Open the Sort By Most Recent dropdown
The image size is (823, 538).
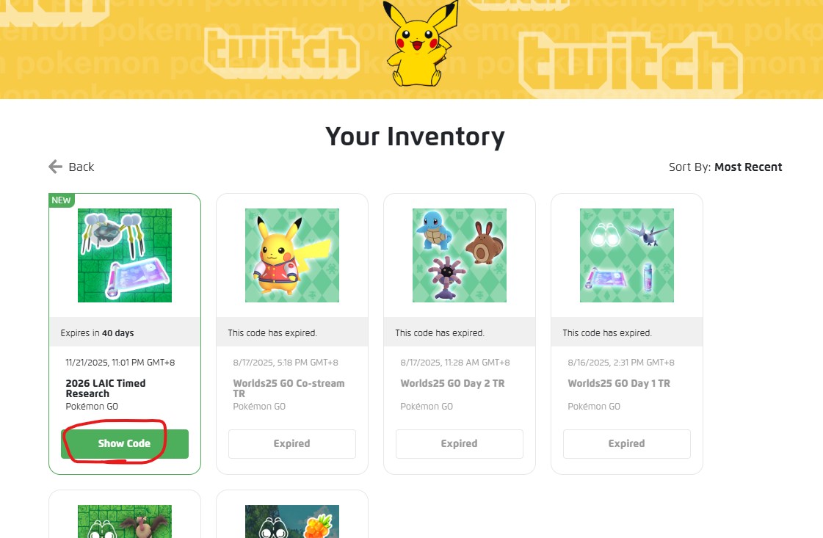pos(725,167)
